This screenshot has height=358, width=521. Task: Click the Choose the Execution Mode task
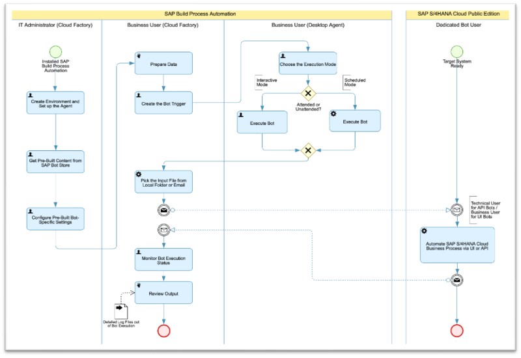(x=308, y=63)
